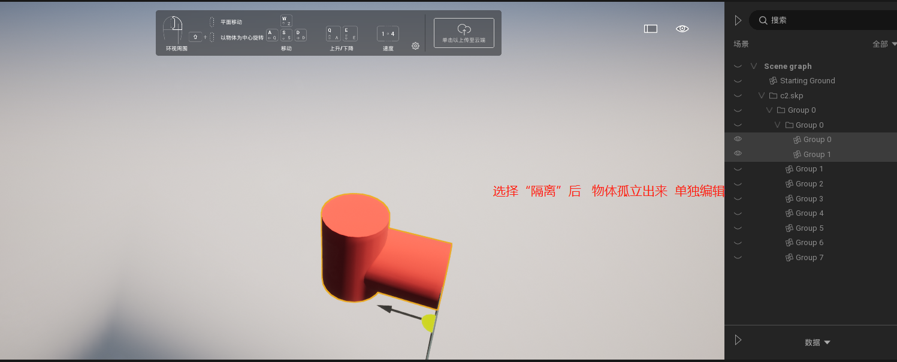The width and height of the screenshot is (897, 362).
Task: Toggle visibility of selected Group 1
Action: [738, 154]
